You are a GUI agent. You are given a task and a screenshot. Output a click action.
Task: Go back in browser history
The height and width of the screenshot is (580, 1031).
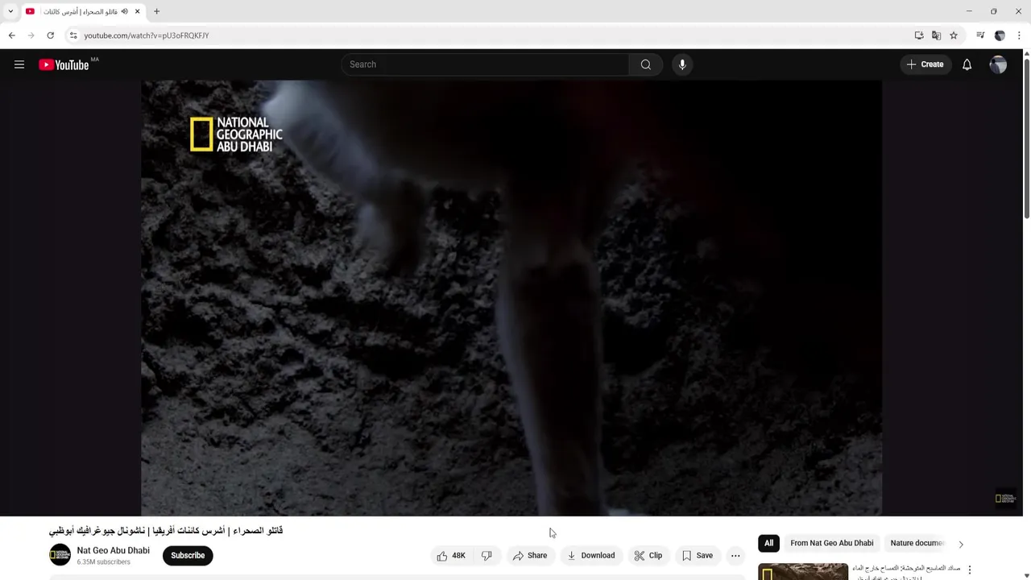pyautogui.click(x=11, y=35)
